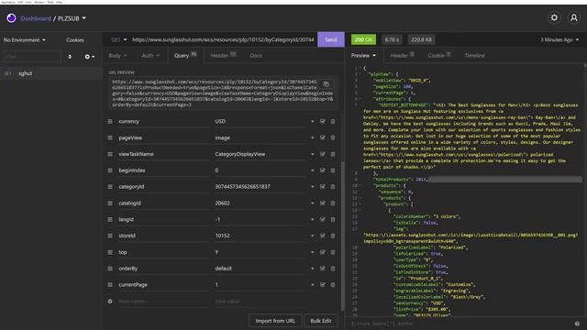Open the settings gear icon

[x=554, y=17]
